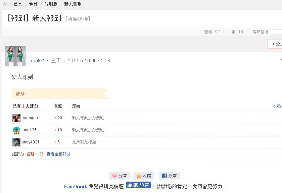View all ratings via 查看全部評分
282x193 pixels.
tap(58, 154)
